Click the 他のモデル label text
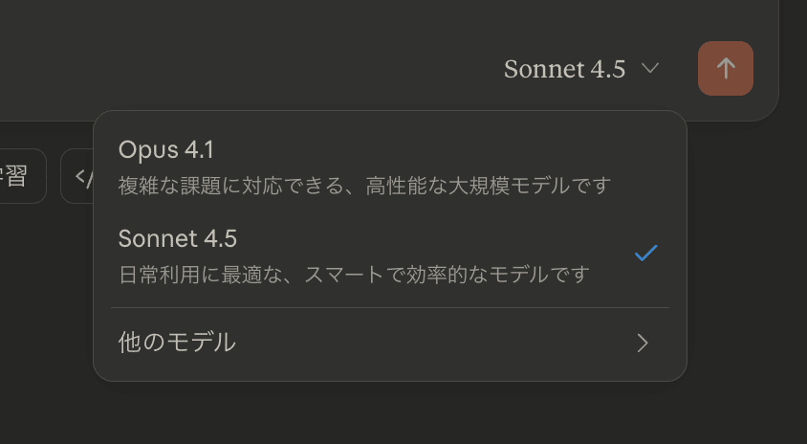 click(x=177, y=343)
